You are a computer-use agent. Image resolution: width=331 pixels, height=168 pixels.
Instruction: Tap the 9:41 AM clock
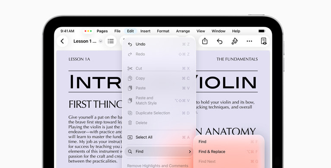pyautogui.click(x=67, y=31)
